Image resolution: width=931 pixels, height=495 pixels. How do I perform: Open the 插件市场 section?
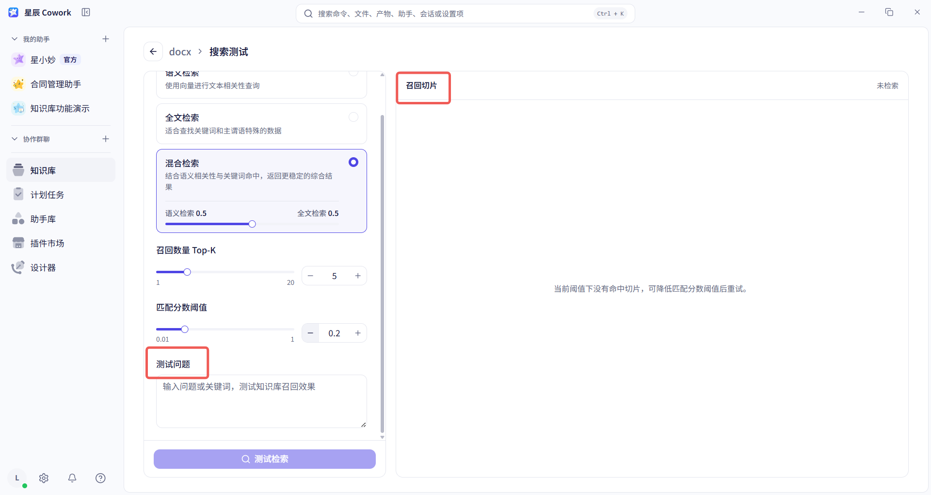61,243
